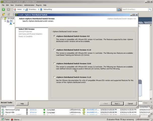Click the Clear button in Recent Tasks

click(145, 103)
